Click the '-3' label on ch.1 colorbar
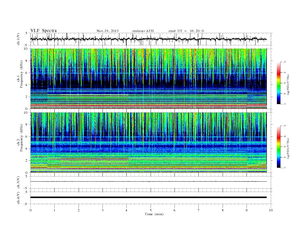The width and height of the screenshot is (305, 236). point(284,62)
